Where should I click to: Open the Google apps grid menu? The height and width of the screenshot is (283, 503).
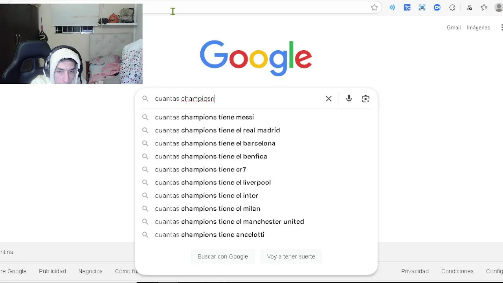502,28
